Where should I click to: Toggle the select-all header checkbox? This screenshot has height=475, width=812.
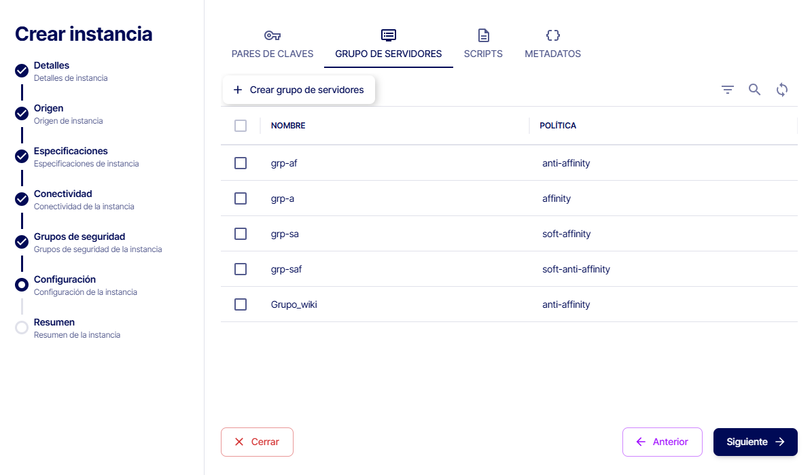241,126
